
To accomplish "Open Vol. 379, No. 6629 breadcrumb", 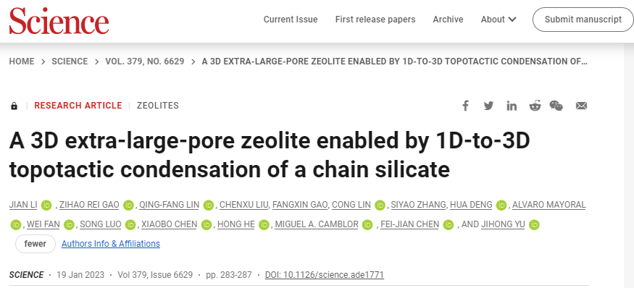I will click(x=145, y=62).
